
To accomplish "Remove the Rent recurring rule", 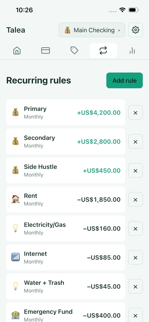I will pos(135,199).
